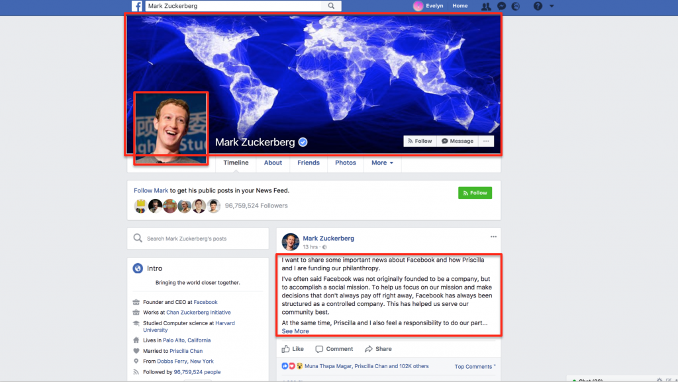Open the Messenger icon in top bar
Screen dimensions: 678x382
[x=502, y=6]
